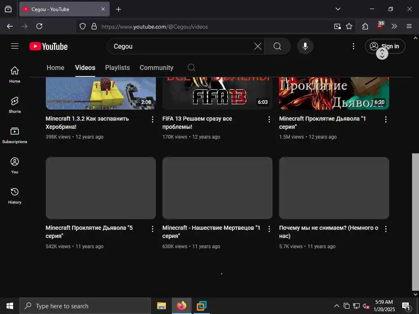Open Firefox application menu

click(x=409, y=26)
